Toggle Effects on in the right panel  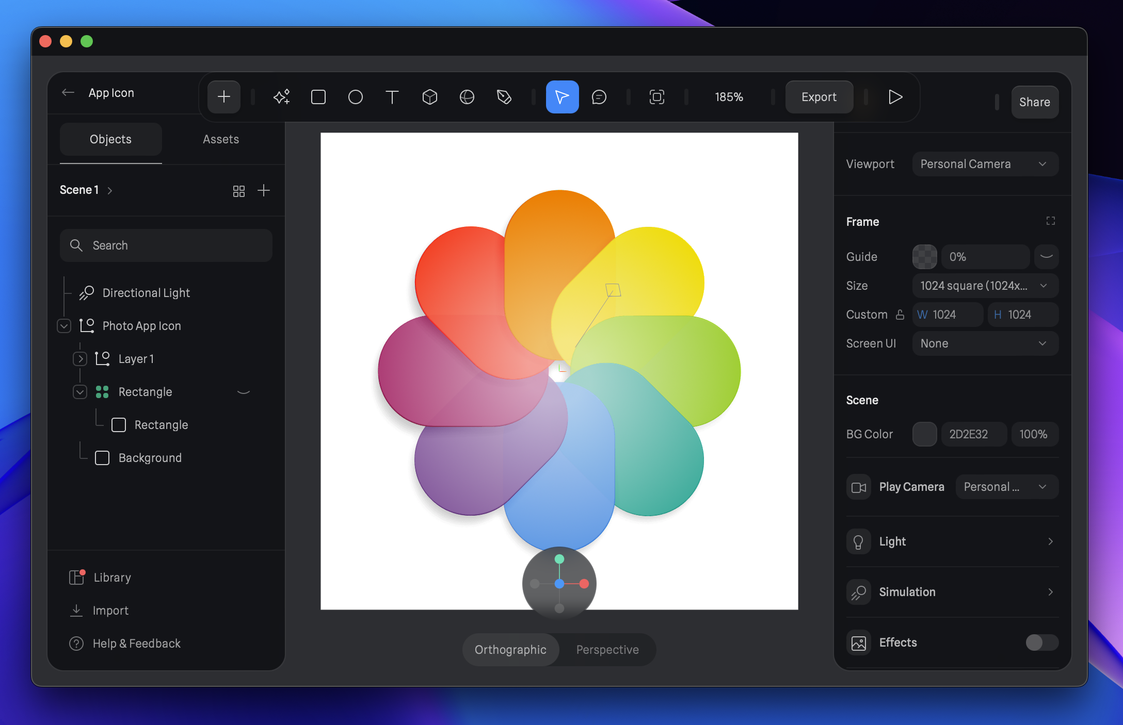tap(1040, 642)
